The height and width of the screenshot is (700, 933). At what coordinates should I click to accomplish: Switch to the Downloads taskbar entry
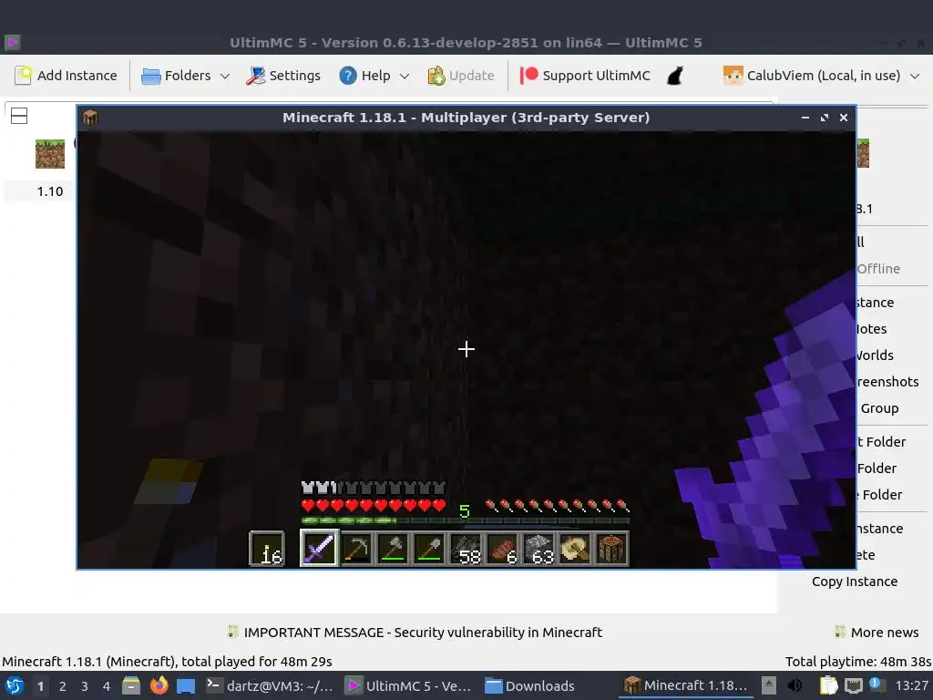click(529, 685)
